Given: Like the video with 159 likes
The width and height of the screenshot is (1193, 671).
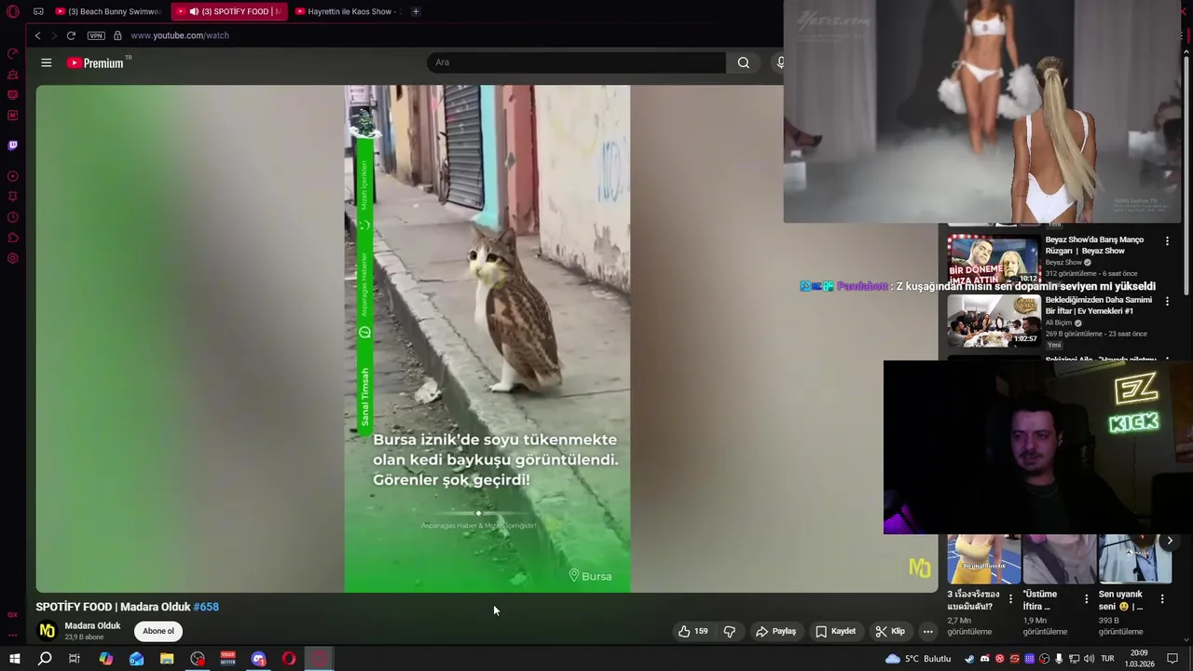Looking at the screenshot, I should tap(692, 631).
